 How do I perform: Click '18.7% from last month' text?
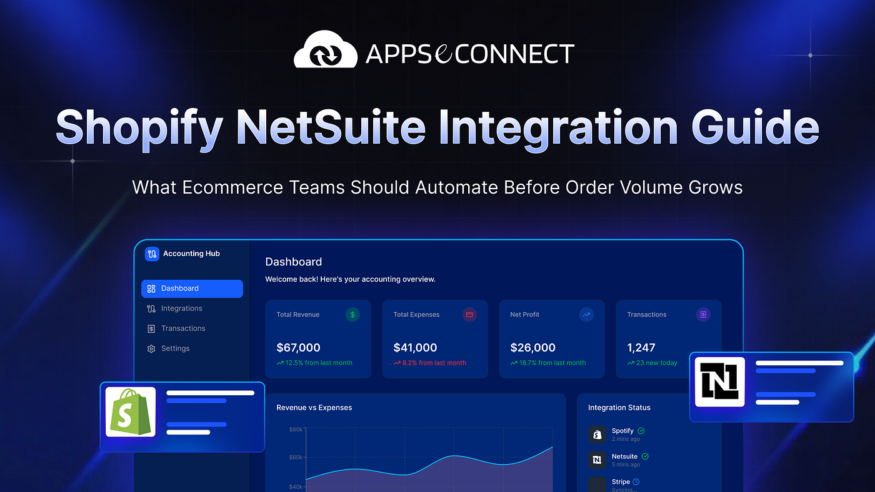click(552, 363)
